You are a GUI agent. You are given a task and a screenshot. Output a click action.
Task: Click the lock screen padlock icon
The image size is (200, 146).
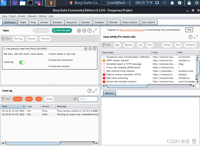[x=189, y=3]
